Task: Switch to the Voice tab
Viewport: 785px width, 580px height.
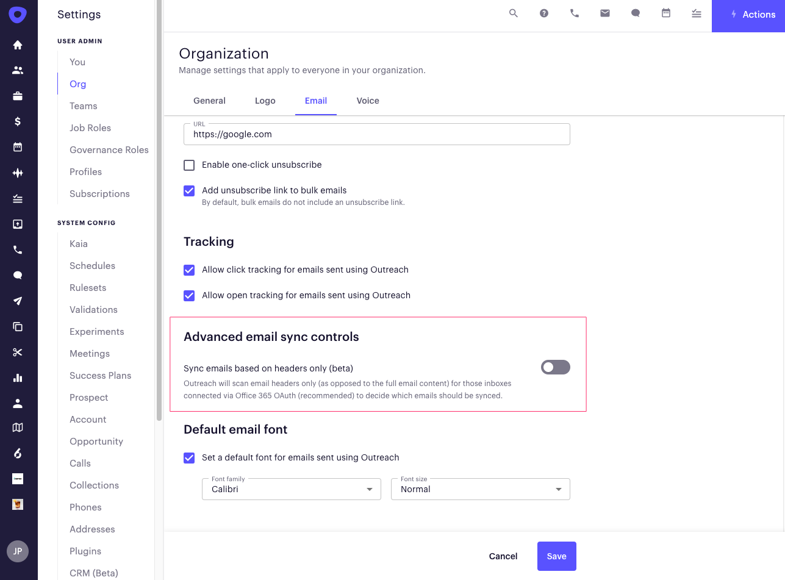Action: [367, 101]
